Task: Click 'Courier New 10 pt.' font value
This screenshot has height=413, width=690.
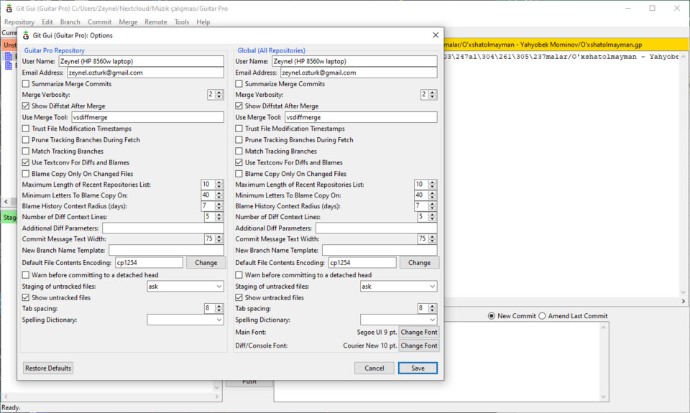Action: [x=369, y=345]
